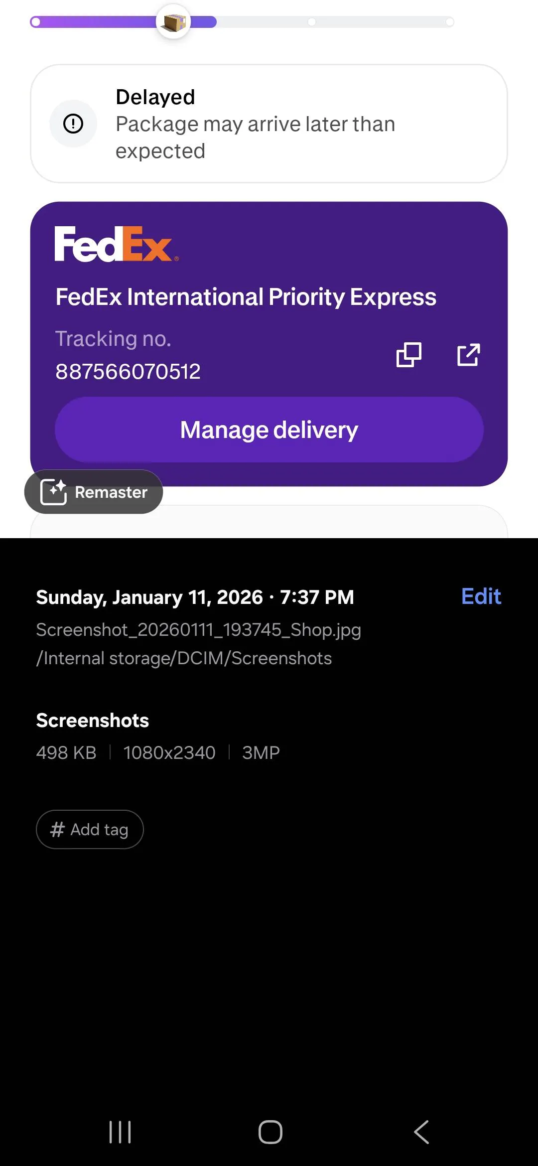Open recent apps from navigation bar
538x1166 pixels.
pos(120,1132)
